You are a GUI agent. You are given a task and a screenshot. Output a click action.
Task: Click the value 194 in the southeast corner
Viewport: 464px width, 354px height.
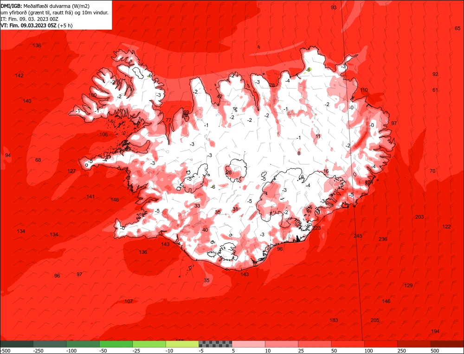[x=435, y=332]
